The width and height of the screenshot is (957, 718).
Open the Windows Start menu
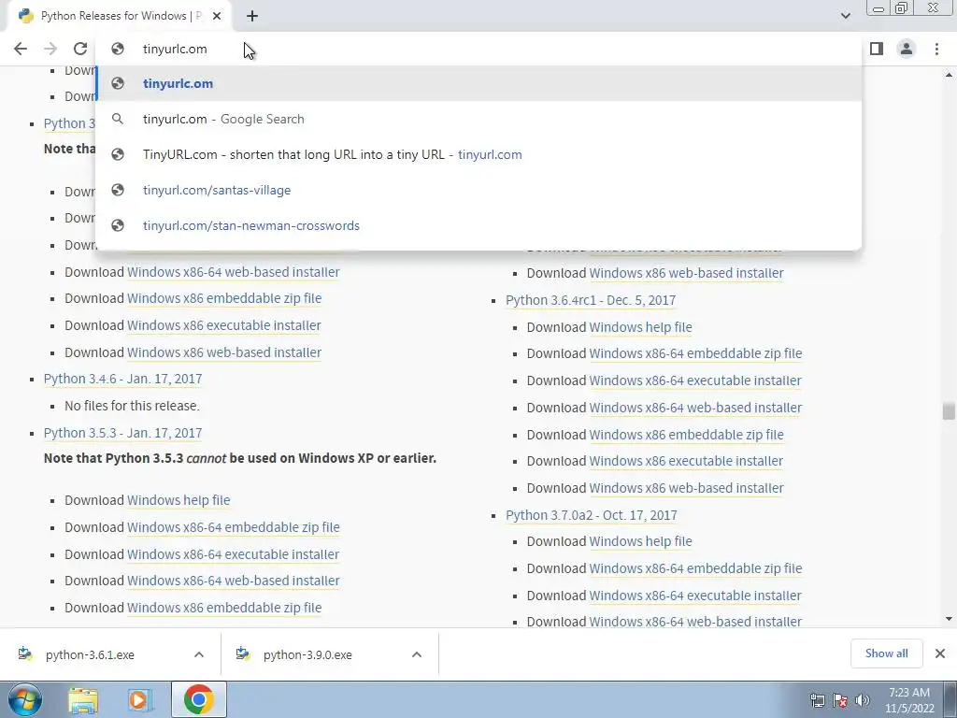25,699
